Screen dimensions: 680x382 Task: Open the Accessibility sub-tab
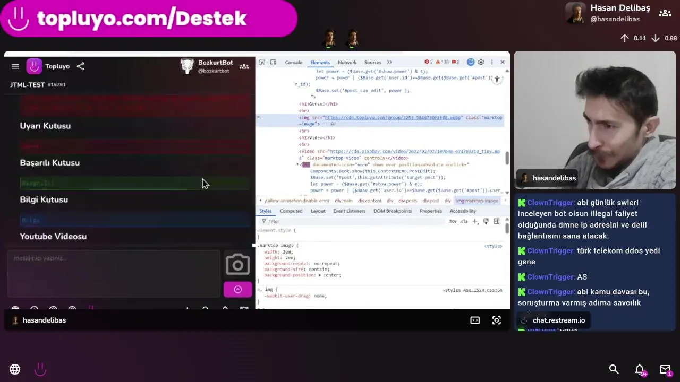coord(463,211)
